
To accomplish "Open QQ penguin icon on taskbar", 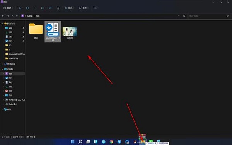I will click(135, 142).
